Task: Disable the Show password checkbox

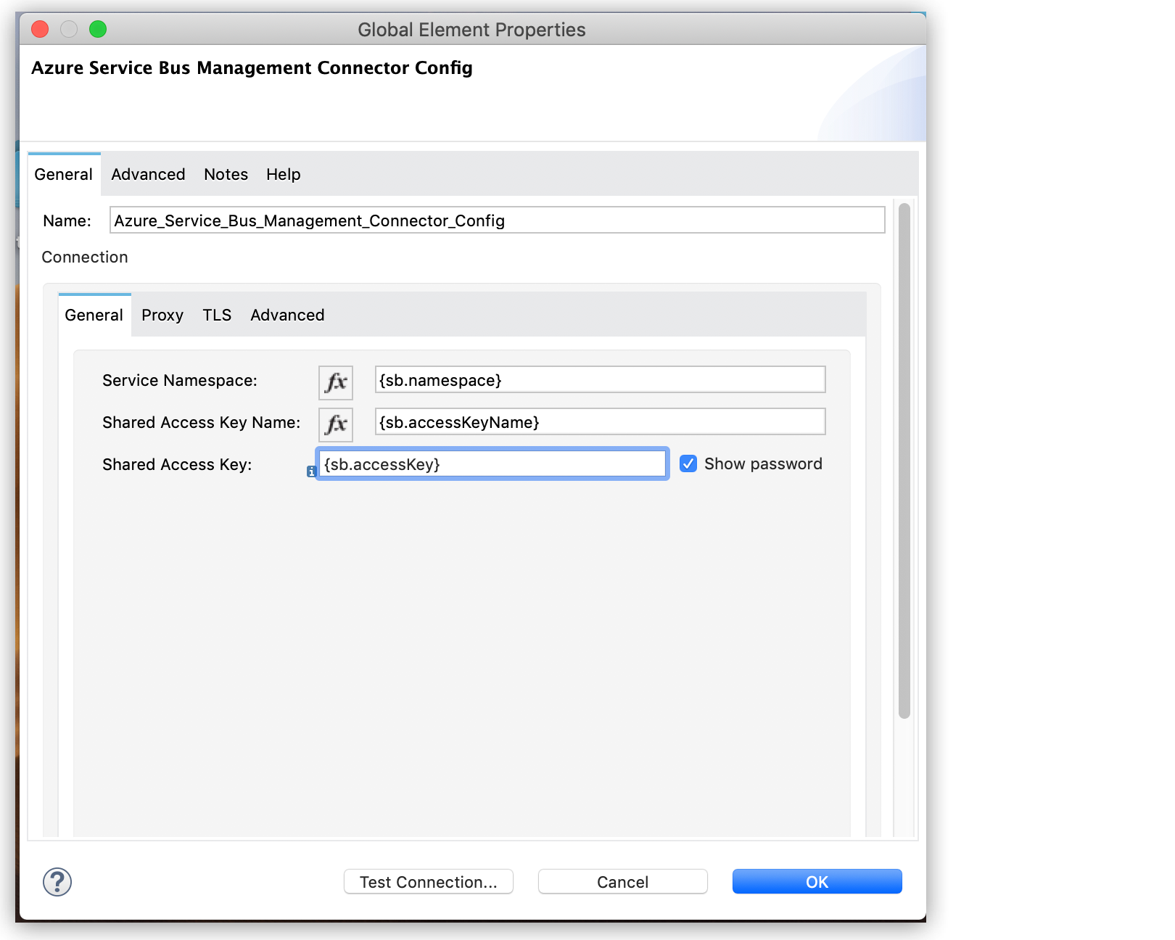Action: [688, 463]
